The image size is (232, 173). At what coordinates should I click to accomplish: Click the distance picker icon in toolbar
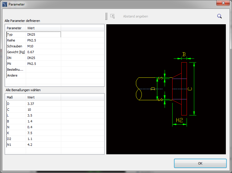coord(112,16)
